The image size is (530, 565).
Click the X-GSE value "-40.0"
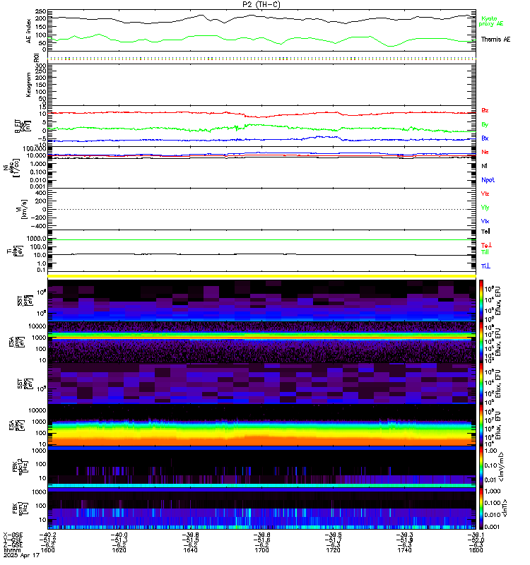point(119,535)
